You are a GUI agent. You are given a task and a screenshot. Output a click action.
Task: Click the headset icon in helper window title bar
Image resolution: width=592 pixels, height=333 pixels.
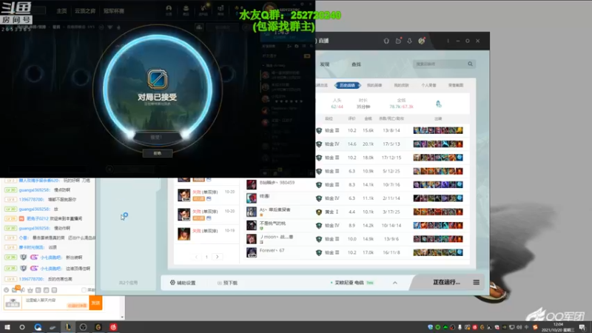386,41
